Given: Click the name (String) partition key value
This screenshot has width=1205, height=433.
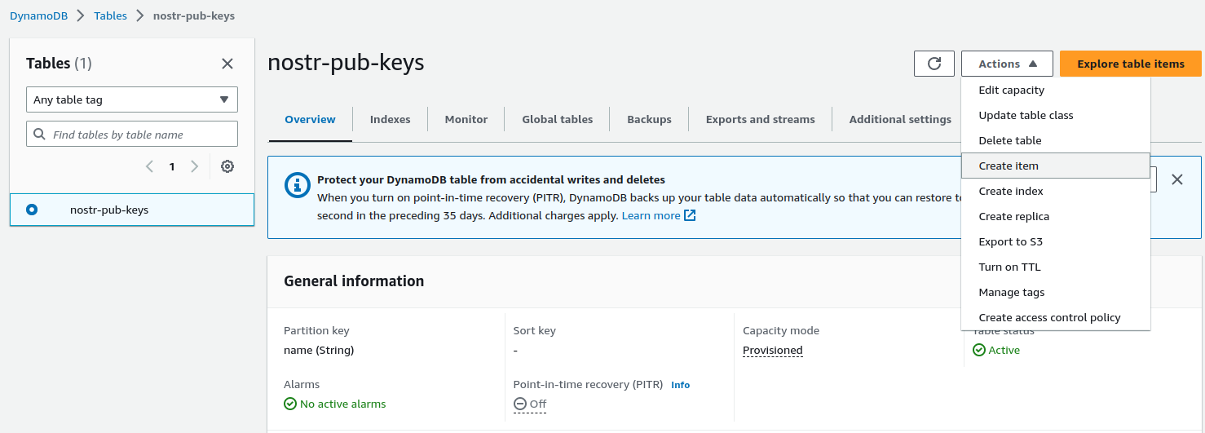Looking at the screenshot, I should [x=319, y=351].
